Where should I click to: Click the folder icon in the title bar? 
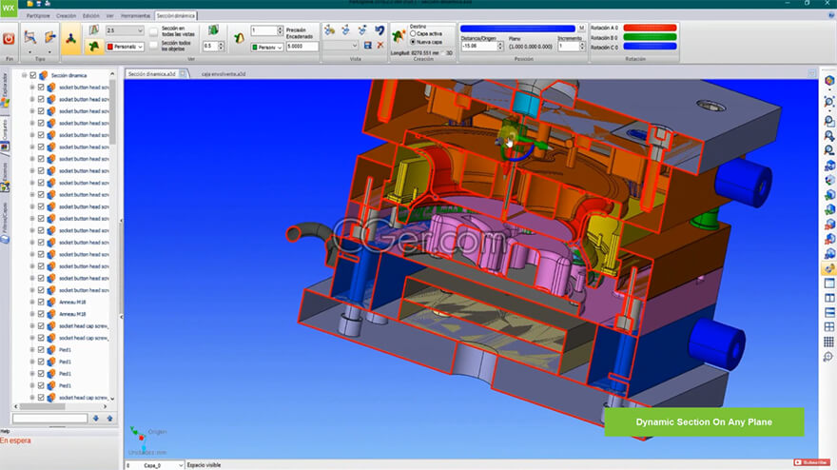[x=30, y=3]
